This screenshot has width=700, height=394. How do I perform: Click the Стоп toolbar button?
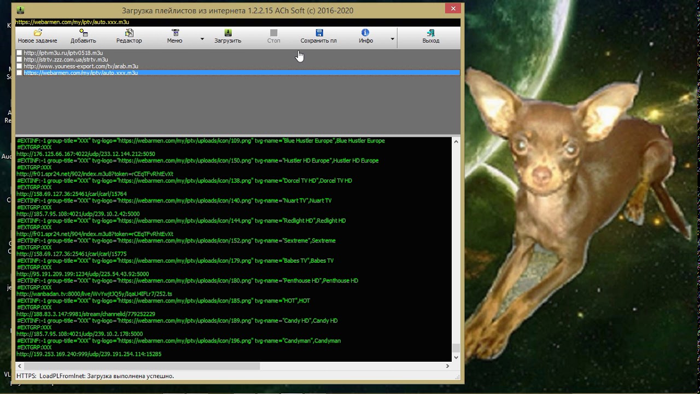[273, 37]
